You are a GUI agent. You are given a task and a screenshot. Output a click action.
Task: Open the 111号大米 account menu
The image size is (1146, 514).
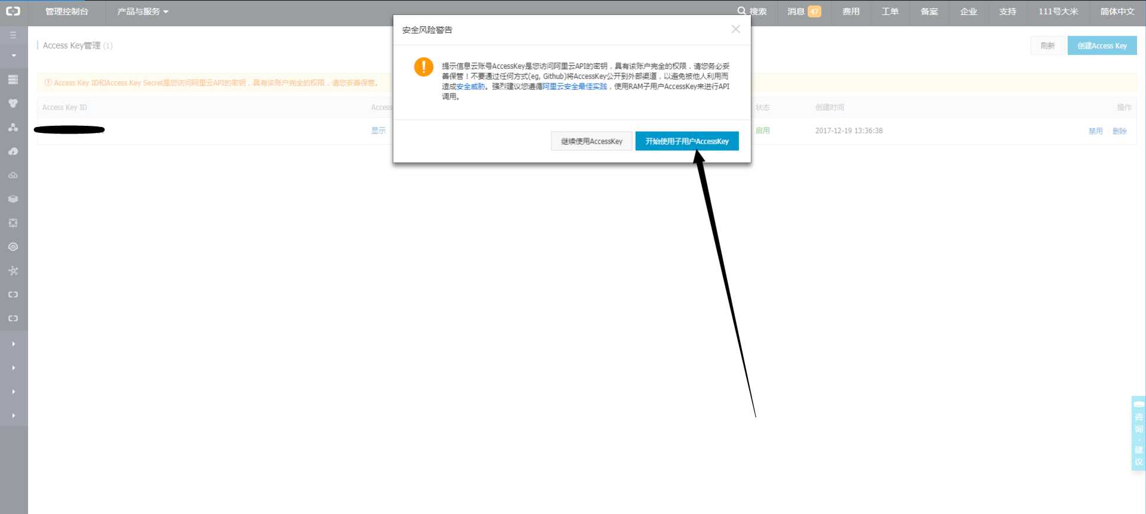1058,11
